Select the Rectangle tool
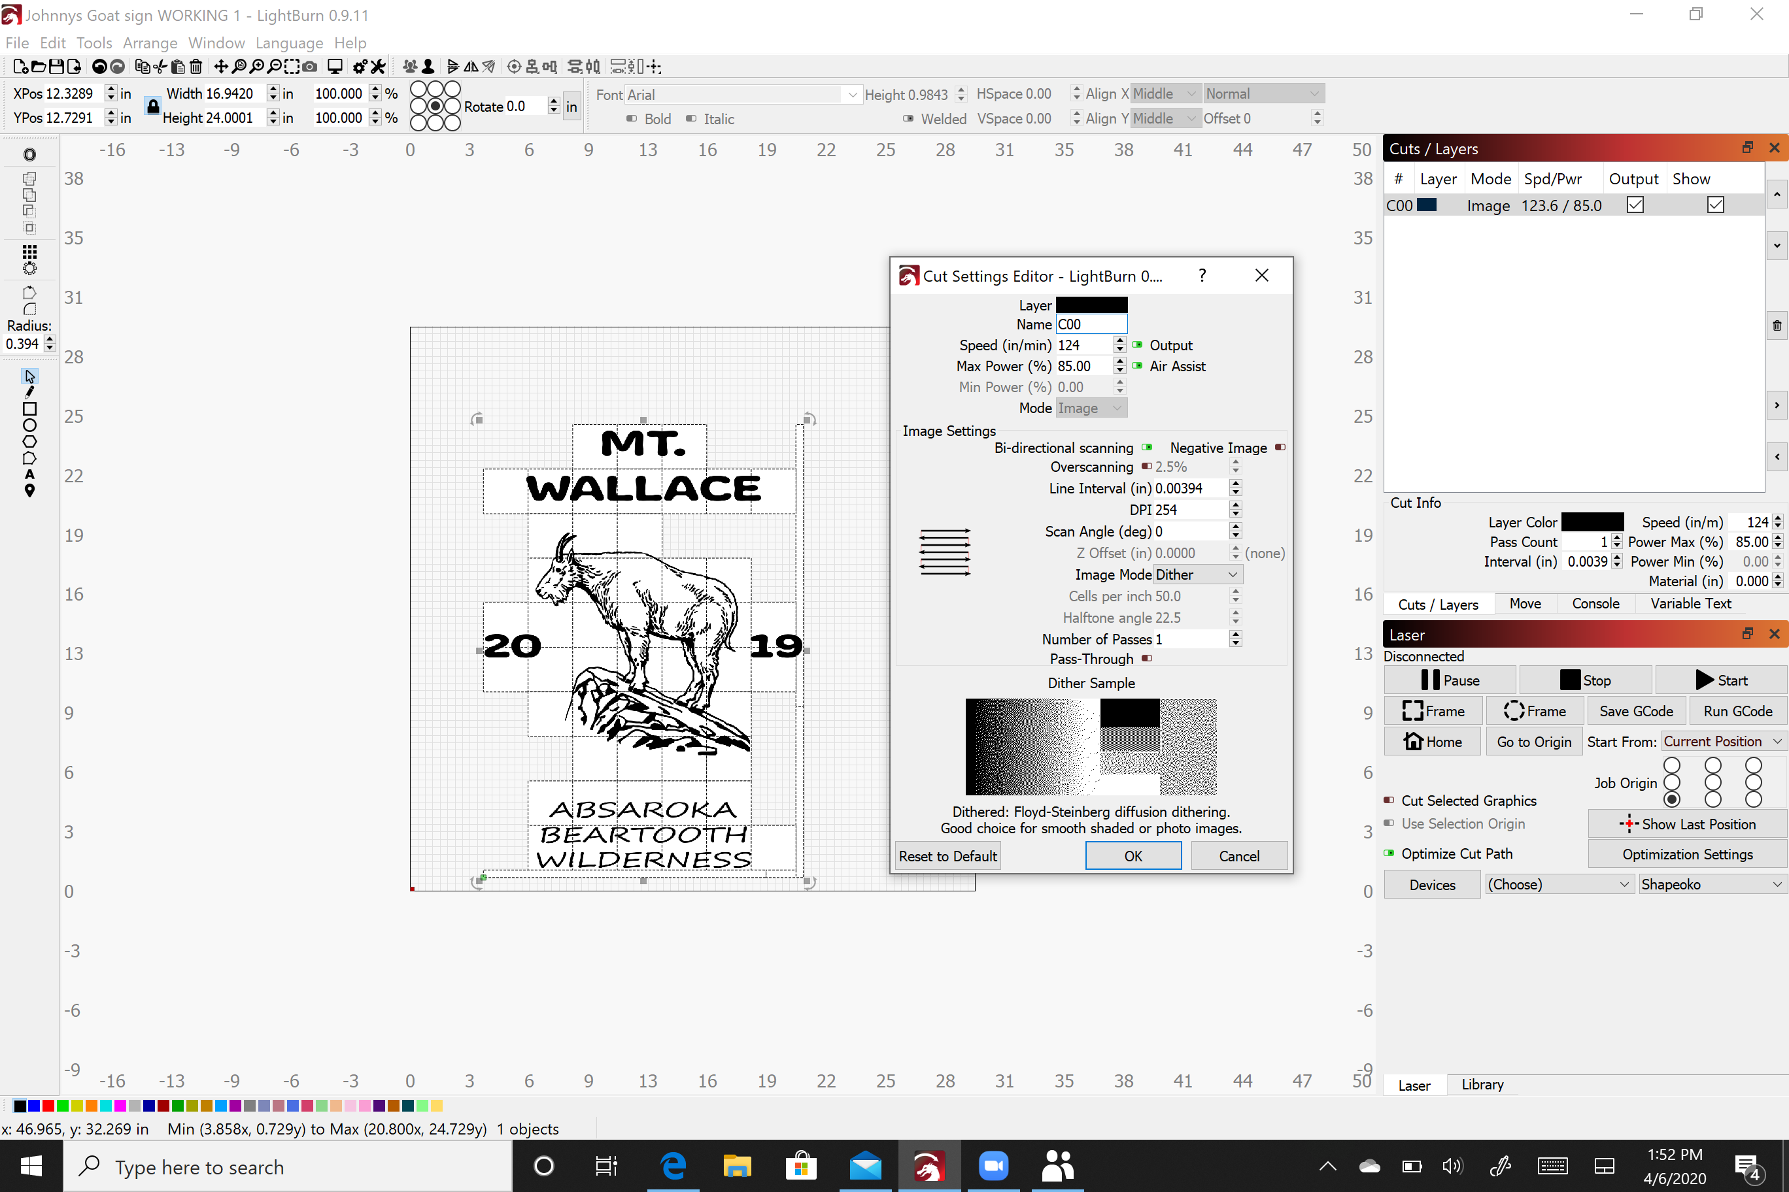 tap(29, 409)
